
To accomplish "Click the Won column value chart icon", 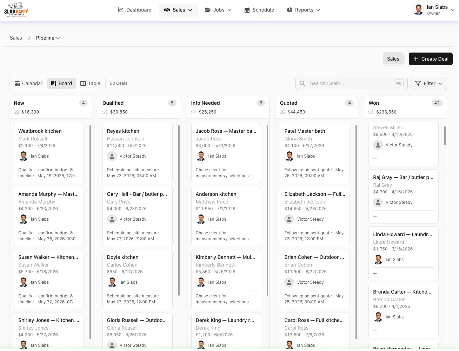I will (x=371, y=112).
